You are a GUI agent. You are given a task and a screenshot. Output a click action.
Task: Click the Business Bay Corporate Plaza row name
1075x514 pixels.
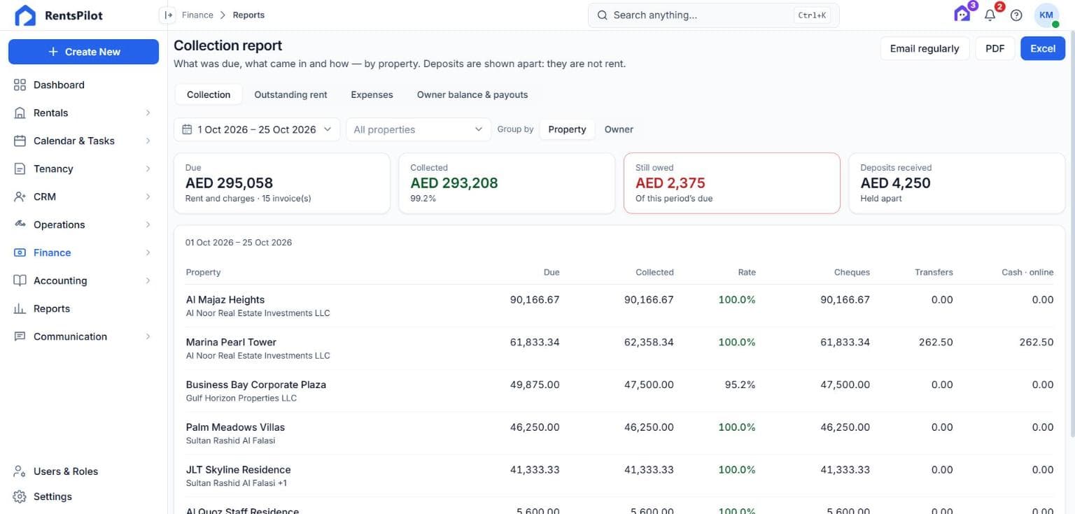[x=256, y=385]
